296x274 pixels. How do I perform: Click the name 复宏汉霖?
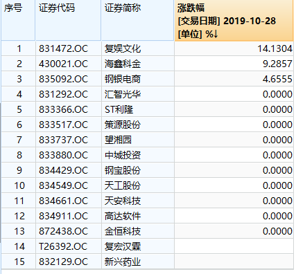coord(123,246)
